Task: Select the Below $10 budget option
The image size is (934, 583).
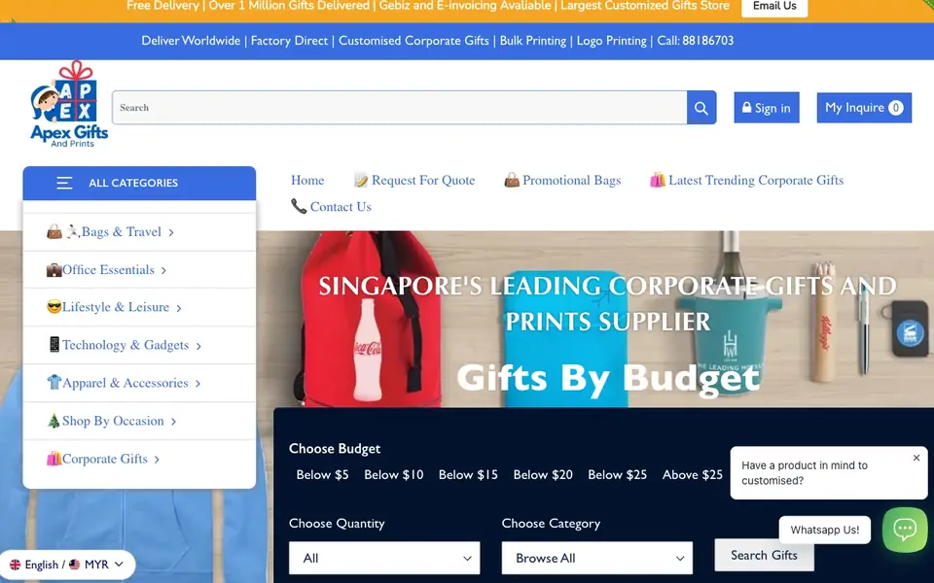Action: coord(394,475)
